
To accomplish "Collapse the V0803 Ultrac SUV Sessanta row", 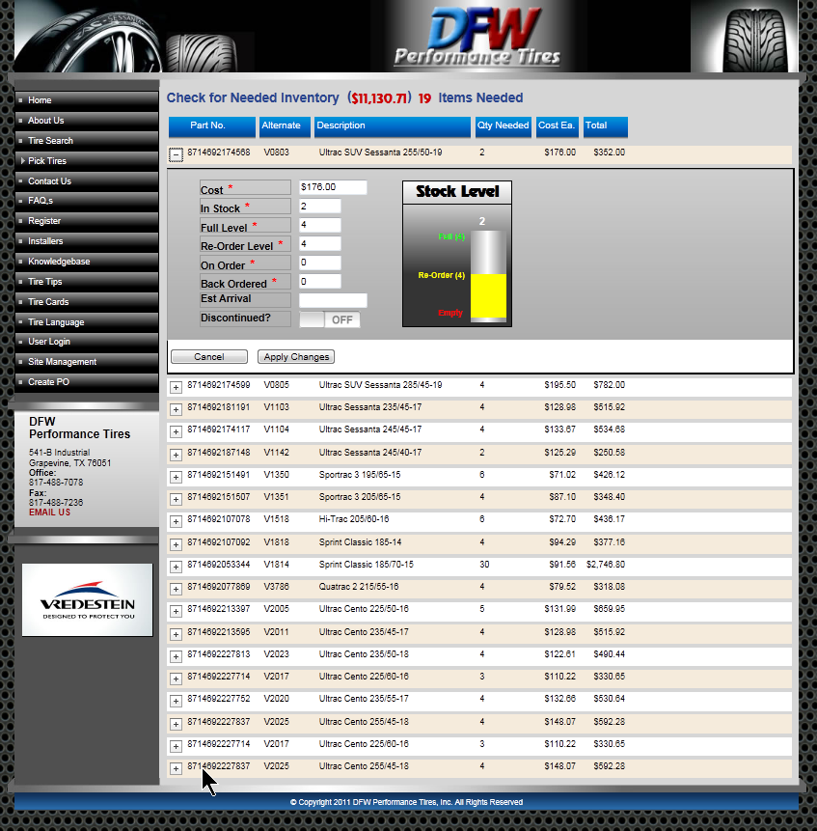I will coord(176,154).
